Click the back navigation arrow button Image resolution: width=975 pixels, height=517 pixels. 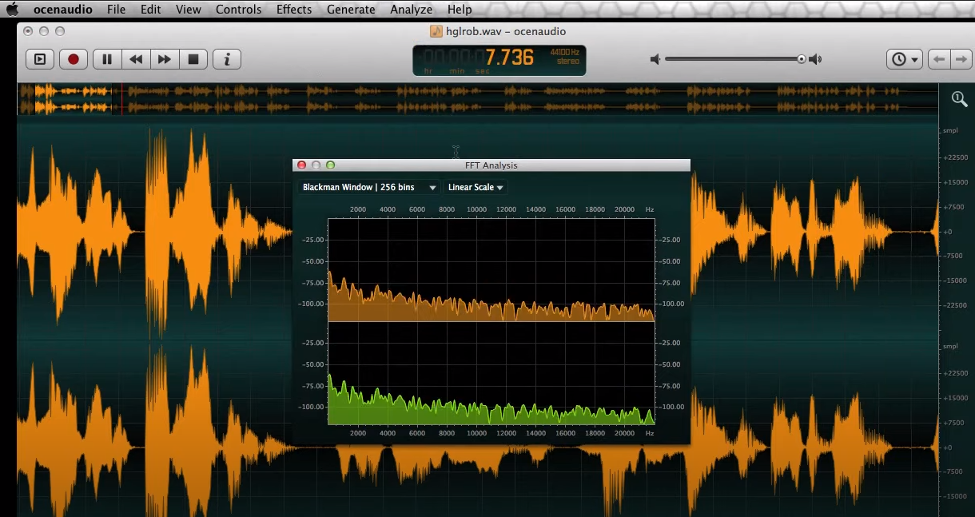point(940,58)
